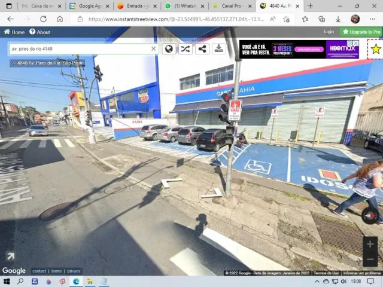Open the About page link

39,32
